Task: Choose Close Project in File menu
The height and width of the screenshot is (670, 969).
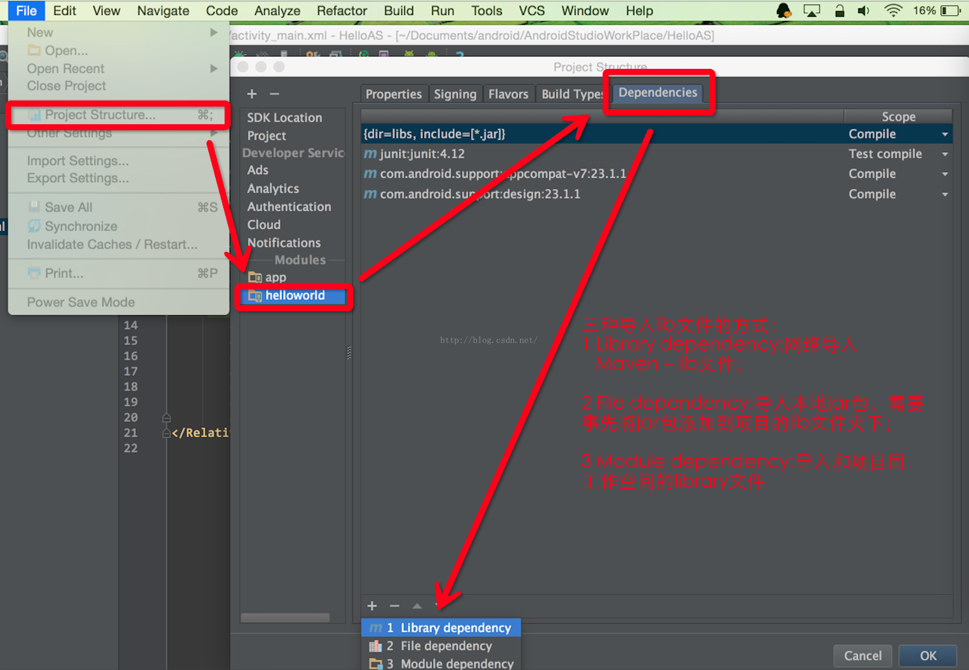Action: pyautogui.click(x=66, y=86)
